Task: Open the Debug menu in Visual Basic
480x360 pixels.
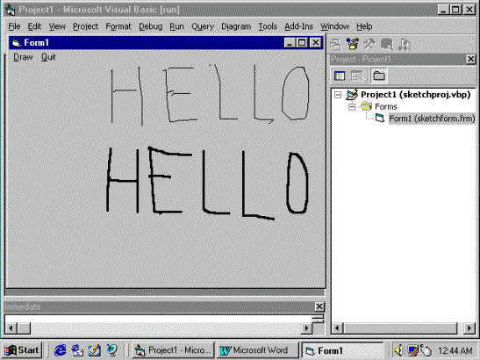Action: (151, 26)
